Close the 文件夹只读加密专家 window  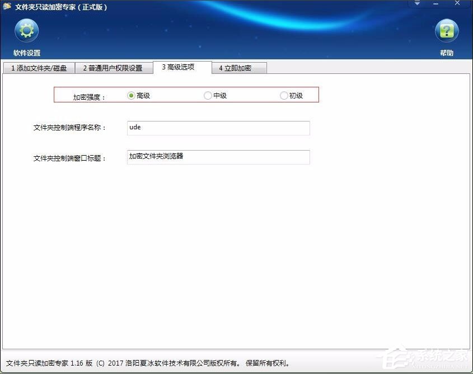(x=457, y=4)
